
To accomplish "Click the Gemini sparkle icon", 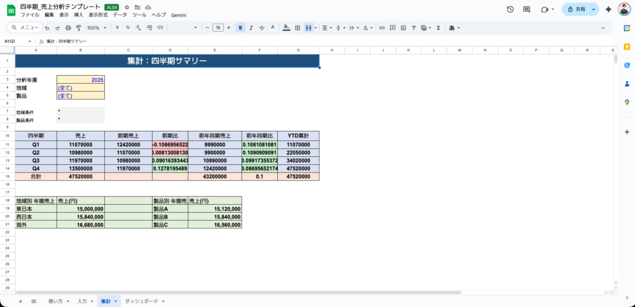I will 608,9.
